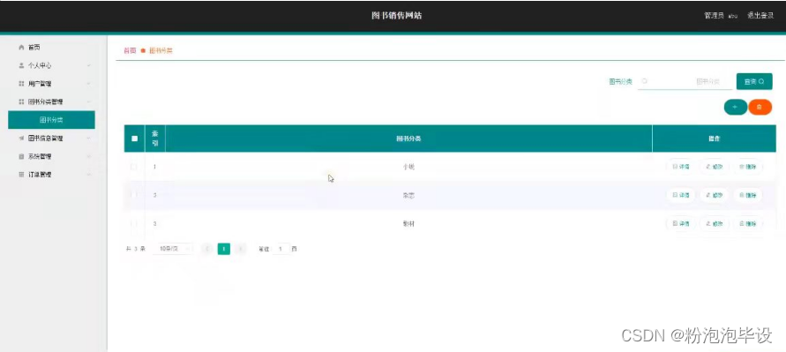Click the 索引 column header
This screenshot has height=352, width=786.
click(155, 139)
